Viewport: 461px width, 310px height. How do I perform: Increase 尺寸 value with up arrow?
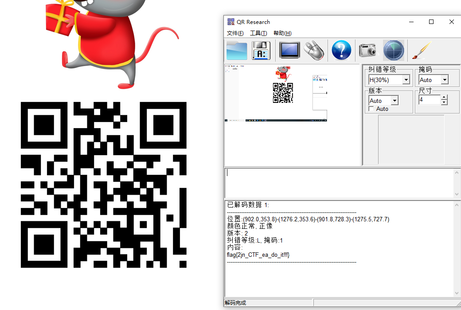point(444,98)
